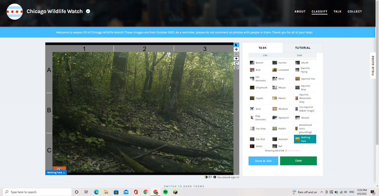Choose Bird from the species list
Viewport: 379px width, 196px height.
(260, 70)
